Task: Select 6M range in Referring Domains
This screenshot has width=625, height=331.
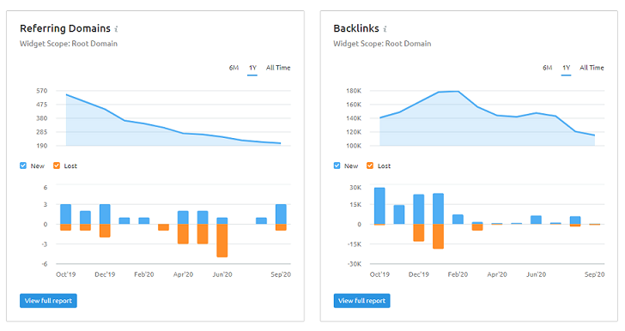Action: click(234, 68)
